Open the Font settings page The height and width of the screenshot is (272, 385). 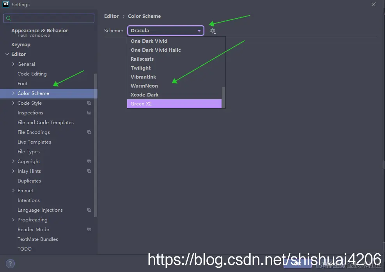pyautogui.click(x=22, y=84)
